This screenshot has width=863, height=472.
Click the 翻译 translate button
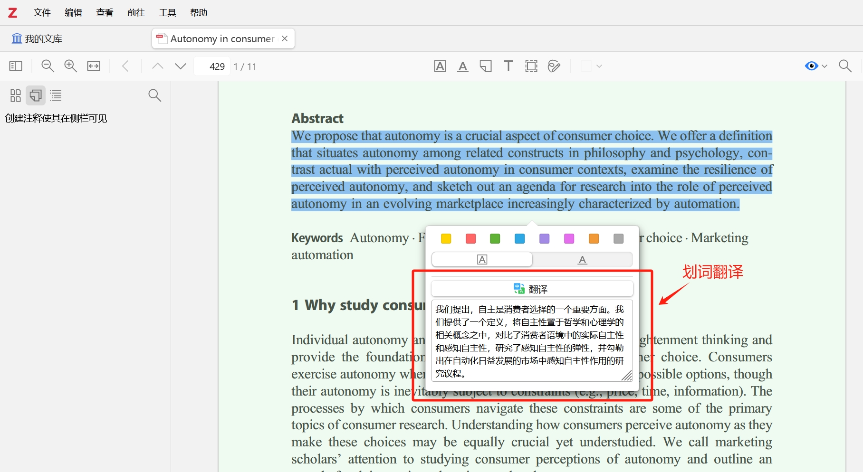point(532,289)
